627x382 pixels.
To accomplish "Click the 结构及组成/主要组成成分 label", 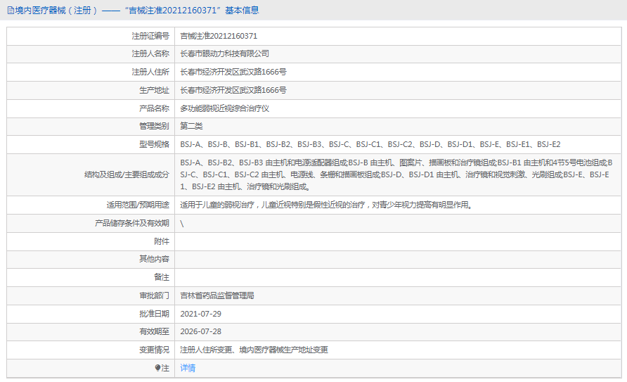I will pyautogui.click(x=127, y=174).
